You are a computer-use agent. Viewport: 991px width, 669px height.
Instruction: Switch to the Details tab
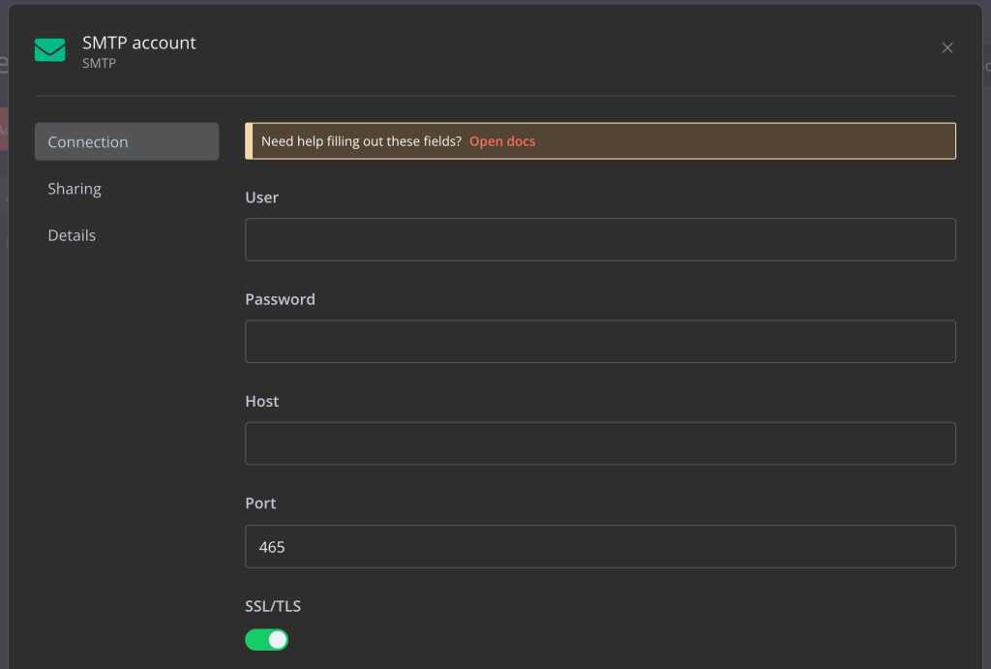click(x=72, y=234)
